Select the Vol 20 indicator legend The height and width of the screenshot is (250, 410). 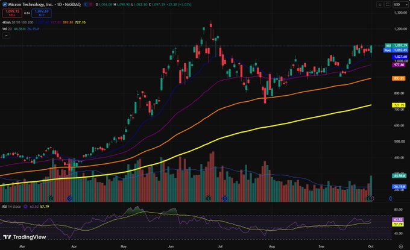tap(7, 29)
